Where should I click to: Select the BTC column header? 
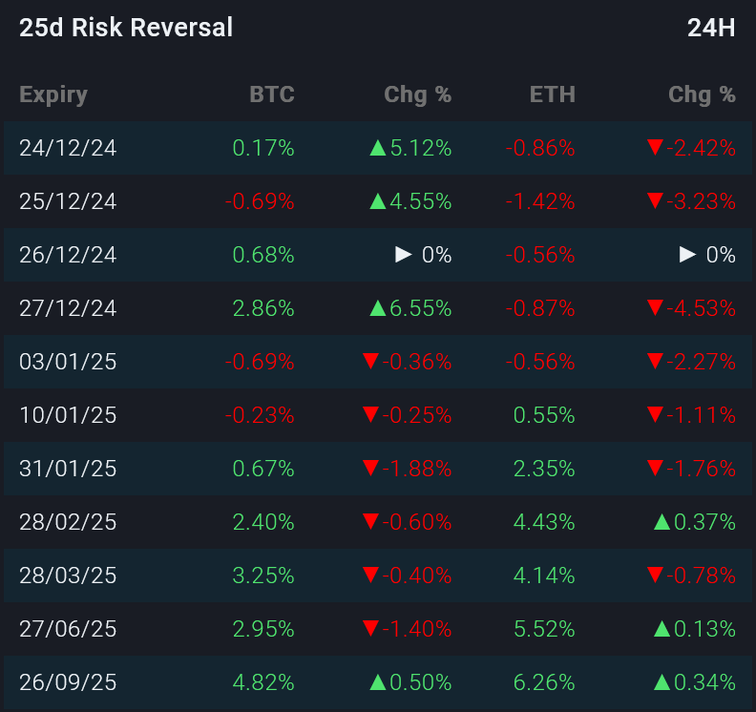(272, 94)
